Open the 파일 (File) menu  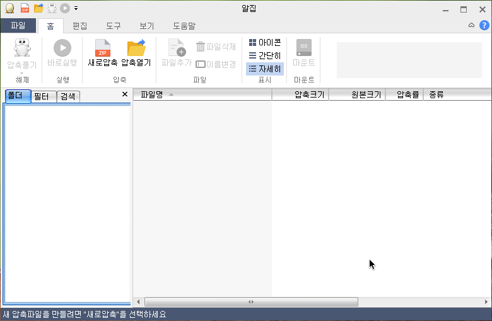tap(18, 26)
